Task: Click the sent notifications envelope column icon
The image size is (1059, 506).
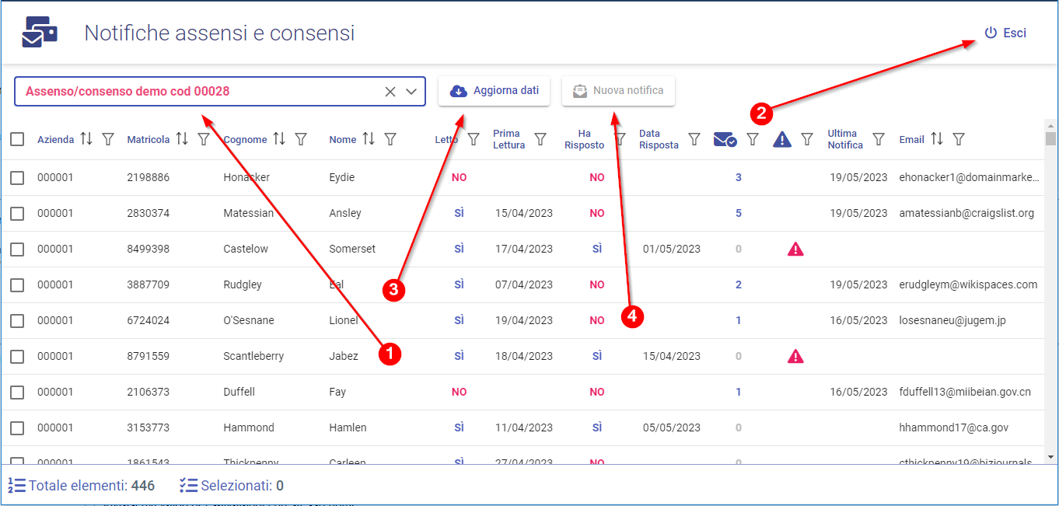Action: (725, 139)
